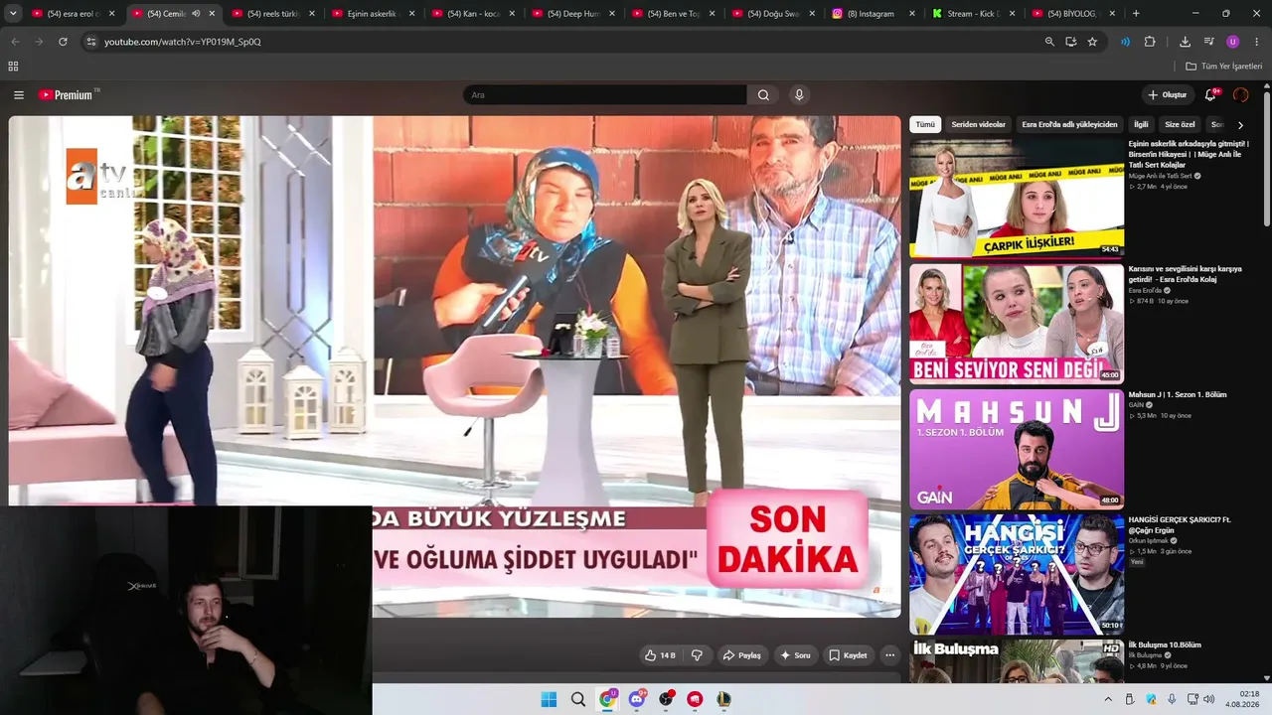The image size is (1272, 715).
Task: Reload the page with the browser refresh icon
Action: coord(63,42)
